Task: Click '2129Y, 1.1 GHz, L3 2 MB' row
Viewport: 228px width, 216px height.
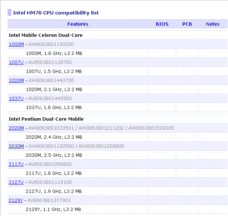Action: pyautogui.click(x=117, y=209)
